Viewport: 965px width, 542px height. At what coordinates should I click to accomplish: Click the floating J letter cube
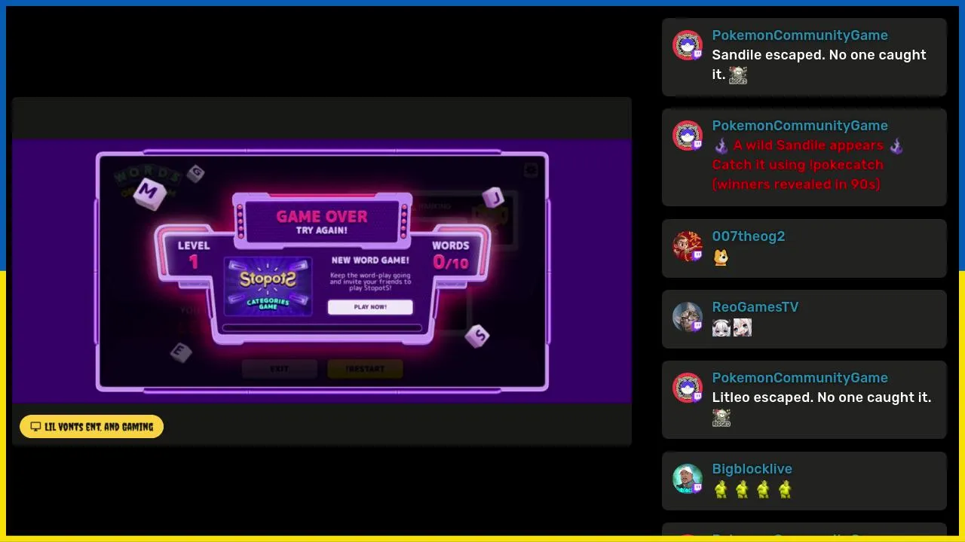click(x=494, y=198)
